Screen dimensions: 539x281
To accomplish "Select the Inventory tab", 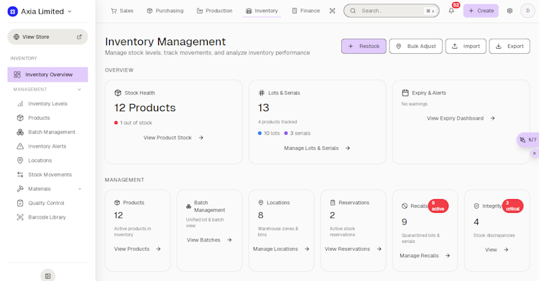I will [x=262, y=11].
